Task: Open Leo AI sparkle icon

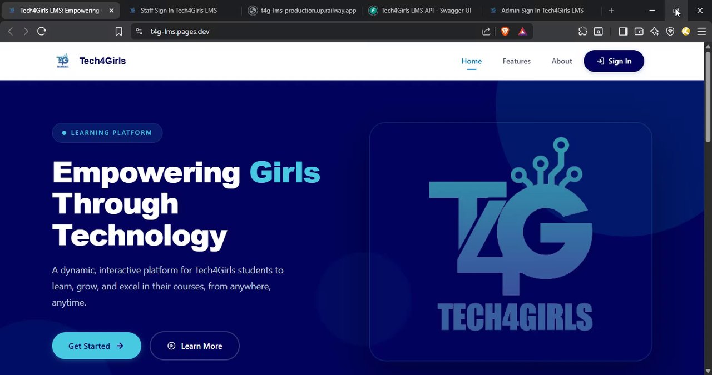Action: [x=655, y=32]
